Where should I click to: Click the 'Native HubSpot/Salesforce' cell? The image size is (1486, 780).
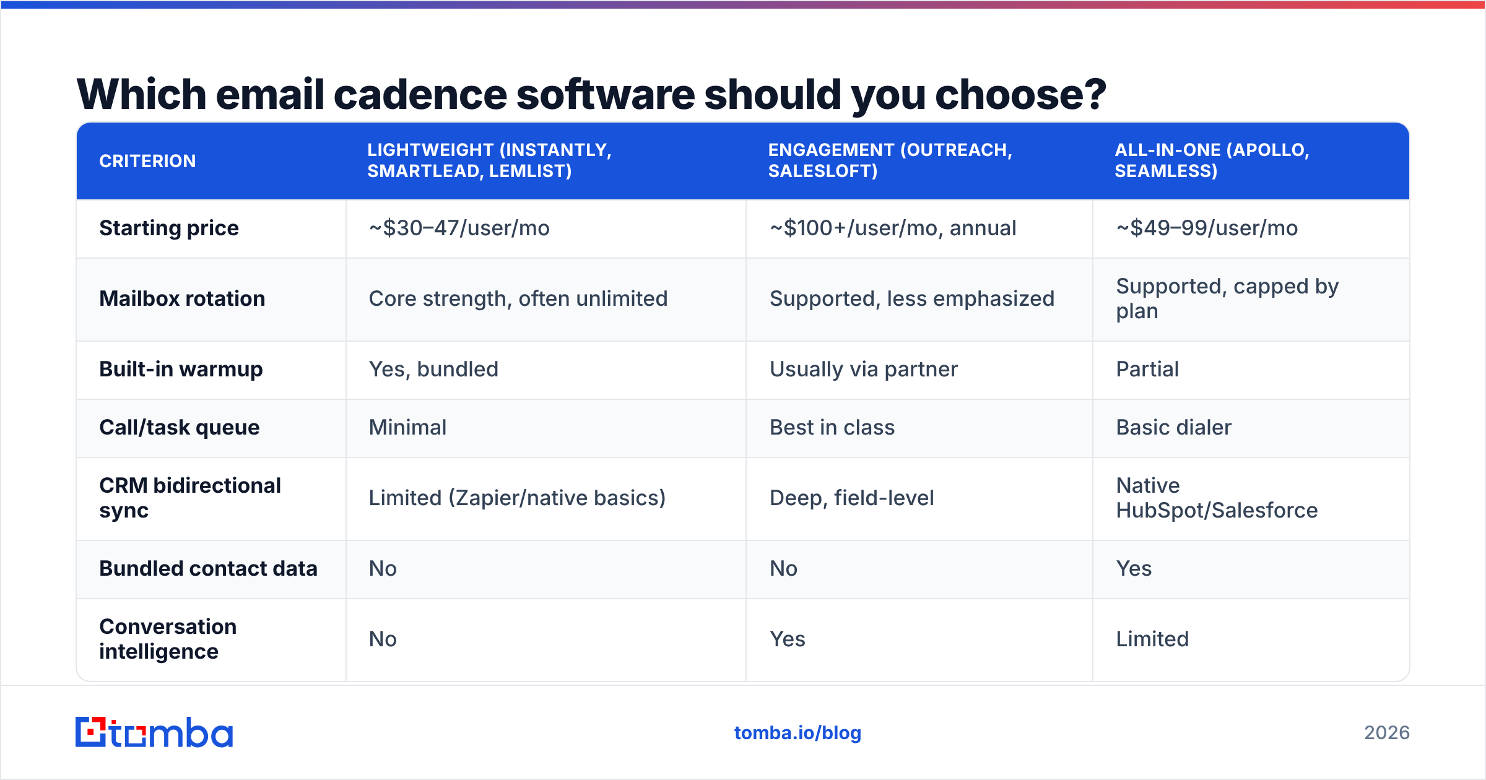[1217, 498]
